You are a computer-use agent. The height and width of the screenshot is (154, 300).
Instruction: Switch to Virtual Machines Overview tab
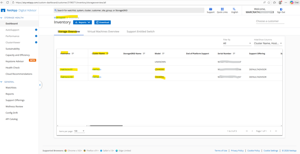[103, 32]
